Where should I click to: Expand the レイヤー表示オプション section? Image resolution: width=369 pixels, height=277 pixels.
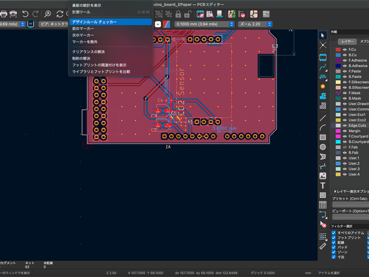336,191
